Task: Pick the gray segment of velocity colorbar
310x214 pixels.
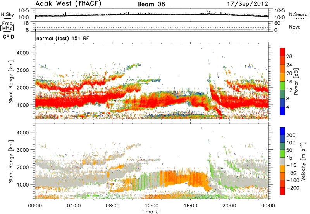Action: 282,161
